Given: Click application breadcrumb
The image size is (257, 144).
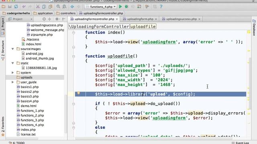Looking at the screenshot, I should [x=43, y=13].
